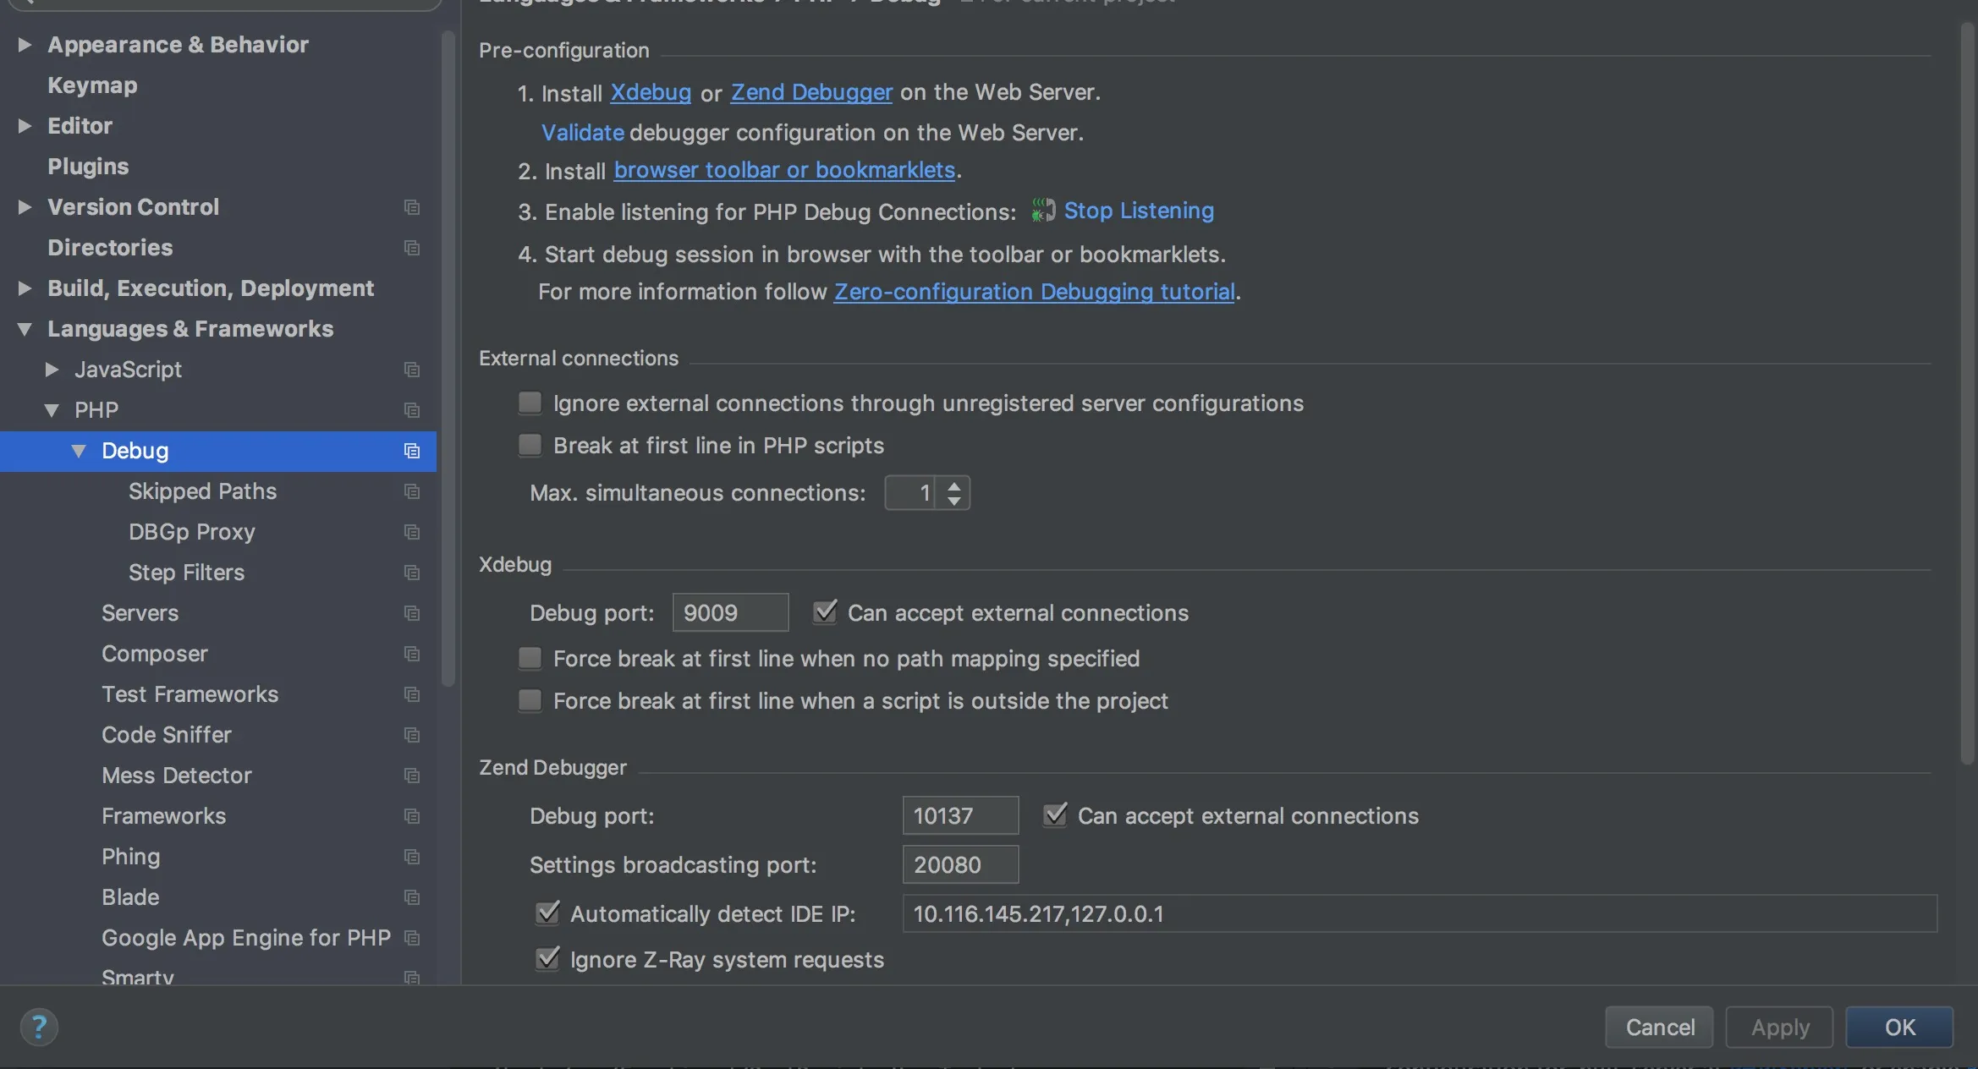Viewport: 1978px width, 1069px height.
Task: Click project-level icon beside Composer
Action: [x=412, y=654]
